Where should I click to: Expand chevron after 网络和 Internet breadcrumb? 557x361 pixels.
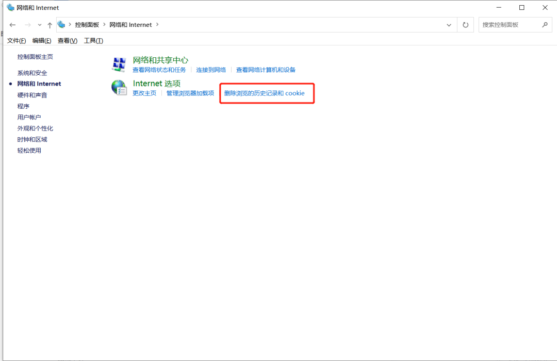click(x=157, y=25)
